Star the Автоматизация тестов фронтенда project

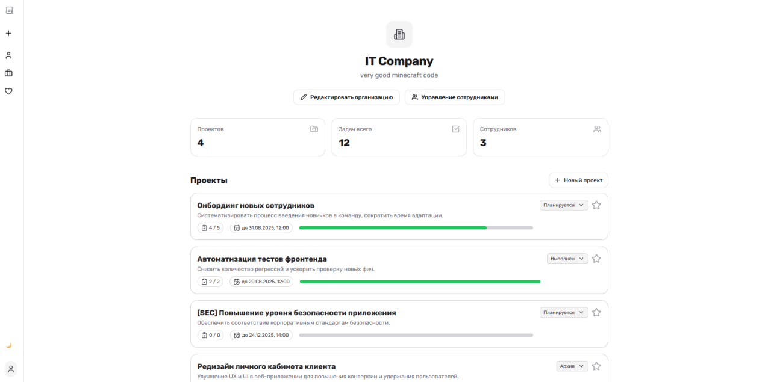[596, 259]
